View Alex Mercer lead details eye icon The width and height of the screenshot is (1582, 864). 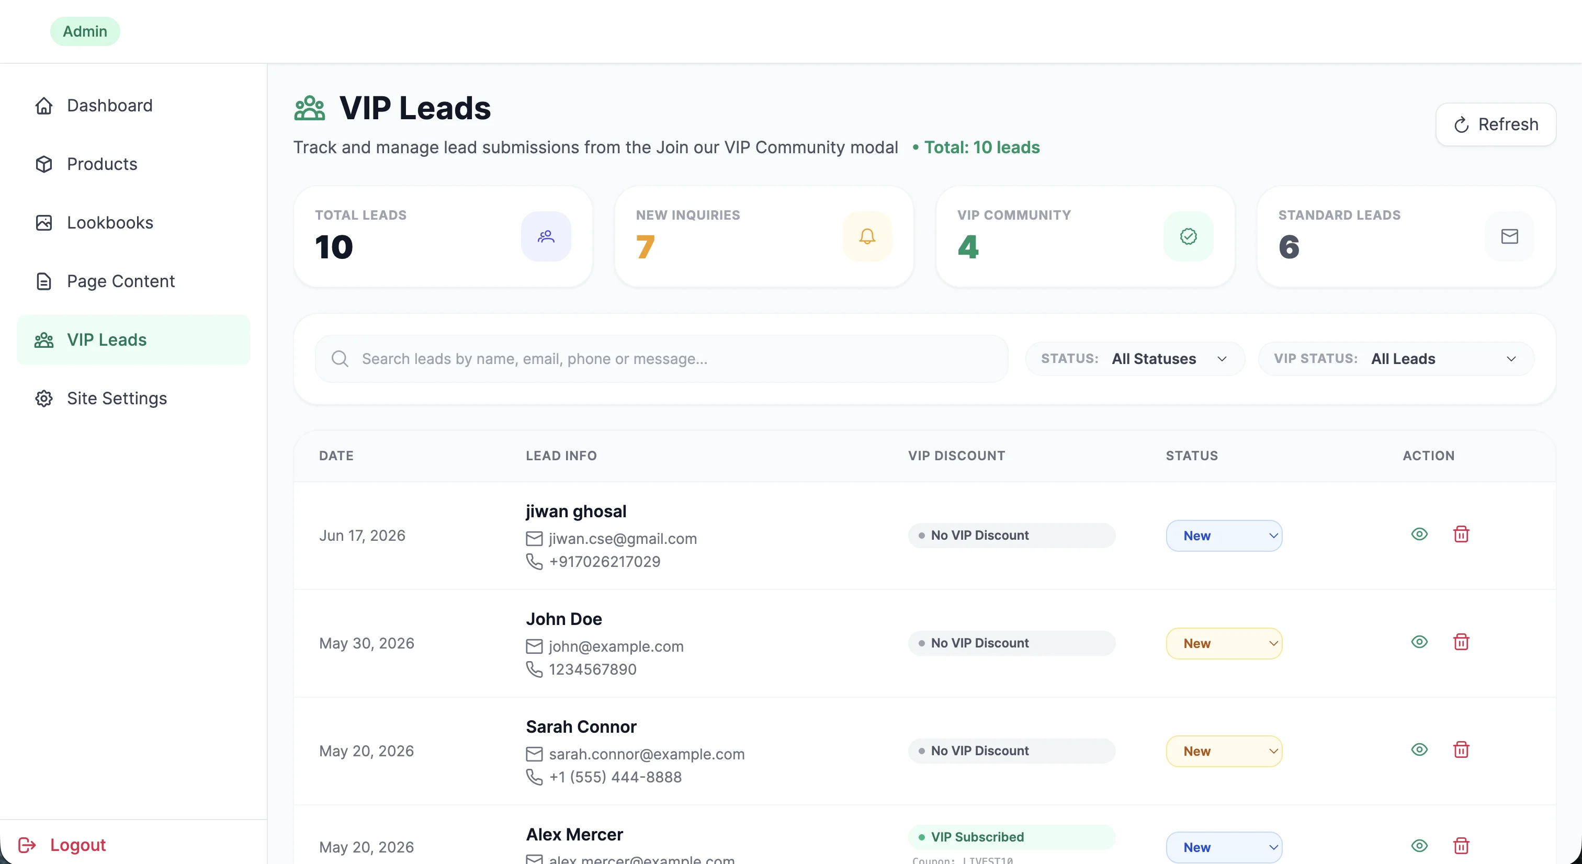[x=1419, y=846]
